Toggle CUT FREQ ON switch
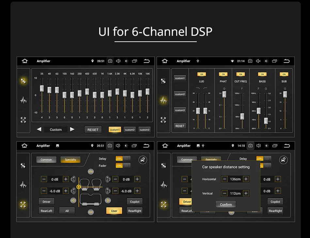Screen dimensions: 310x238 point(240,74)
